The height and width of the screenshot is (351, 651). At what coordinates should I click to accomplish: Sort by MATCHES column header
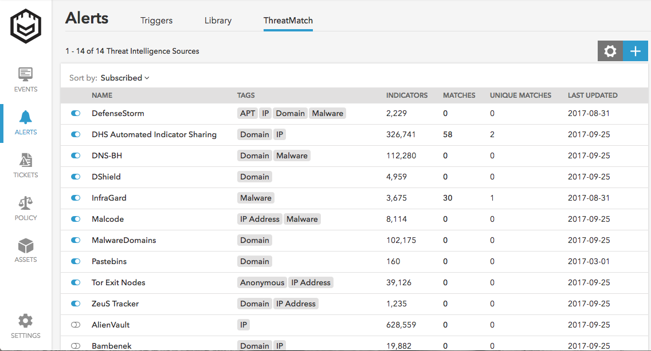[459, 95]
